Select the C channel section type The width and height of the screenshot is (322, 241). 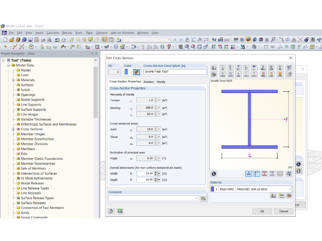pyautogui.click(x=230, y=68)
